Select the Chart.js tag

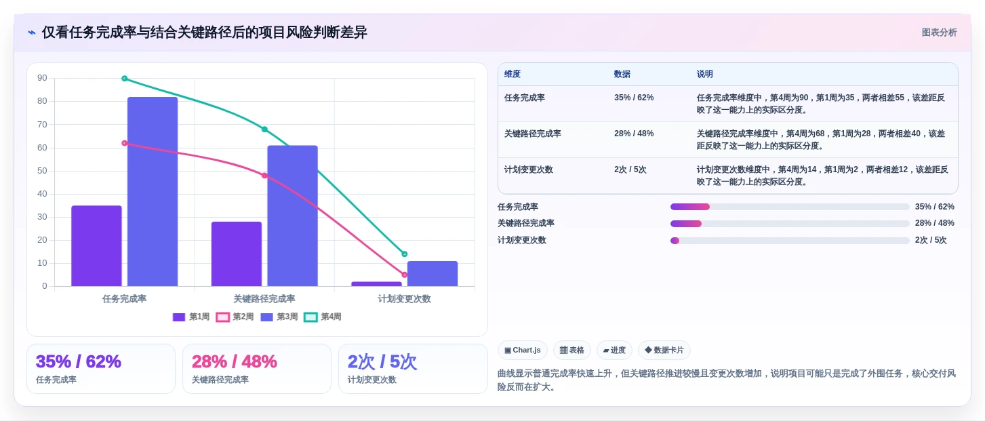coord(523,350)
